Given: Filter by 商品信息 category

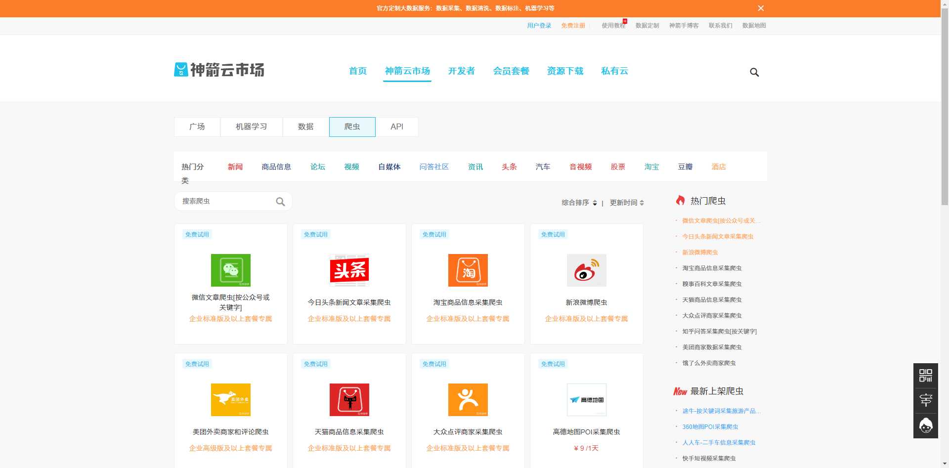Looking at the screenshot, I should (276, 167).
